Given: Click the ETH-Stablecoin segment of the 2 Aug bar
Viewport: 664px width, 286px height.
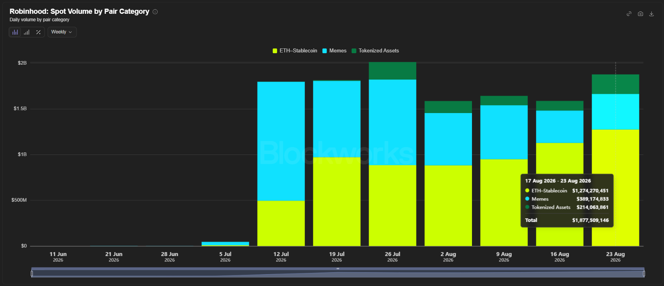Looking at the screenshot, I should coord(448,206).
